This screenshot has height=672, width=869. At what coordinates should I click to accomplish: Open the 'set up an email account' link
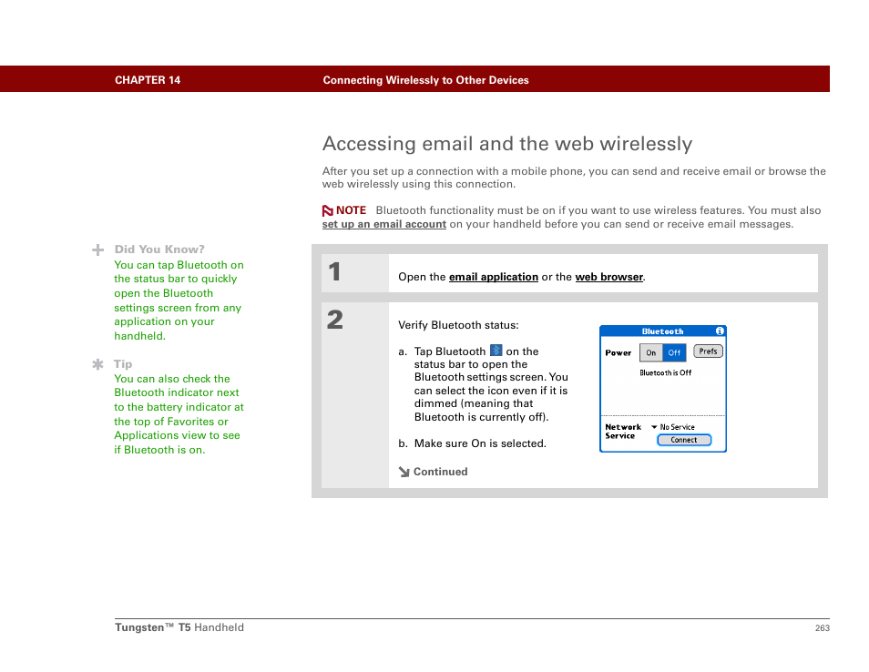click(384, 224)
